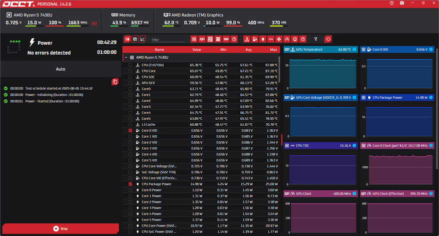Click the info icon on the Core 0 VID graph
Viewport: 439px width, 236px height.
pos(431,50)
